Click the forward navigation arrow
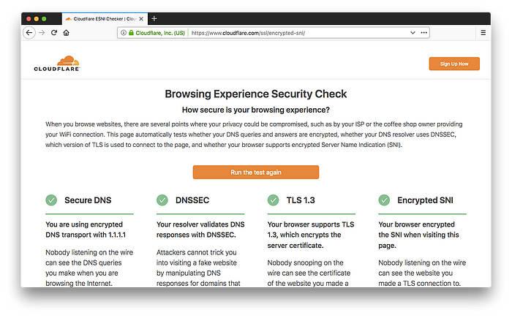The height and width of the screenshot is (318, 512). 42,33
